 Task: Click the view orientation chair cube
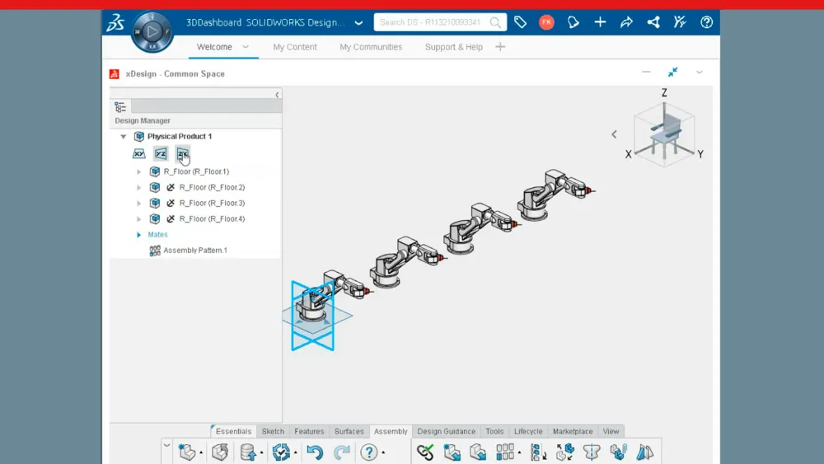[664, 134]
